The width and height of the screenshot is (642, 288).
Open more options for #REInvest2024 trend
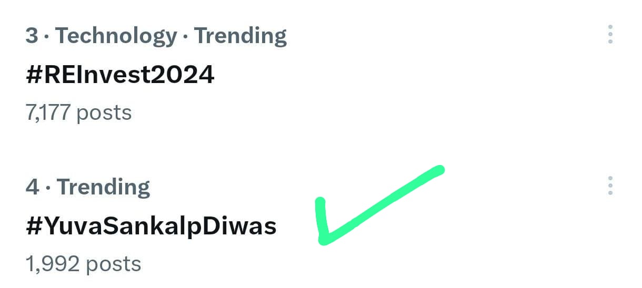click(x=610, y=34)
